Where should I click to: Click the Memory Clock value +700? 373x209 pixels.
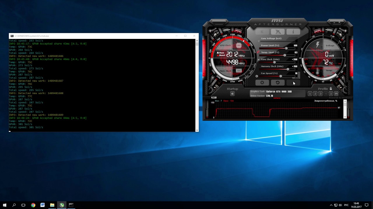click(x=295, y=66)
